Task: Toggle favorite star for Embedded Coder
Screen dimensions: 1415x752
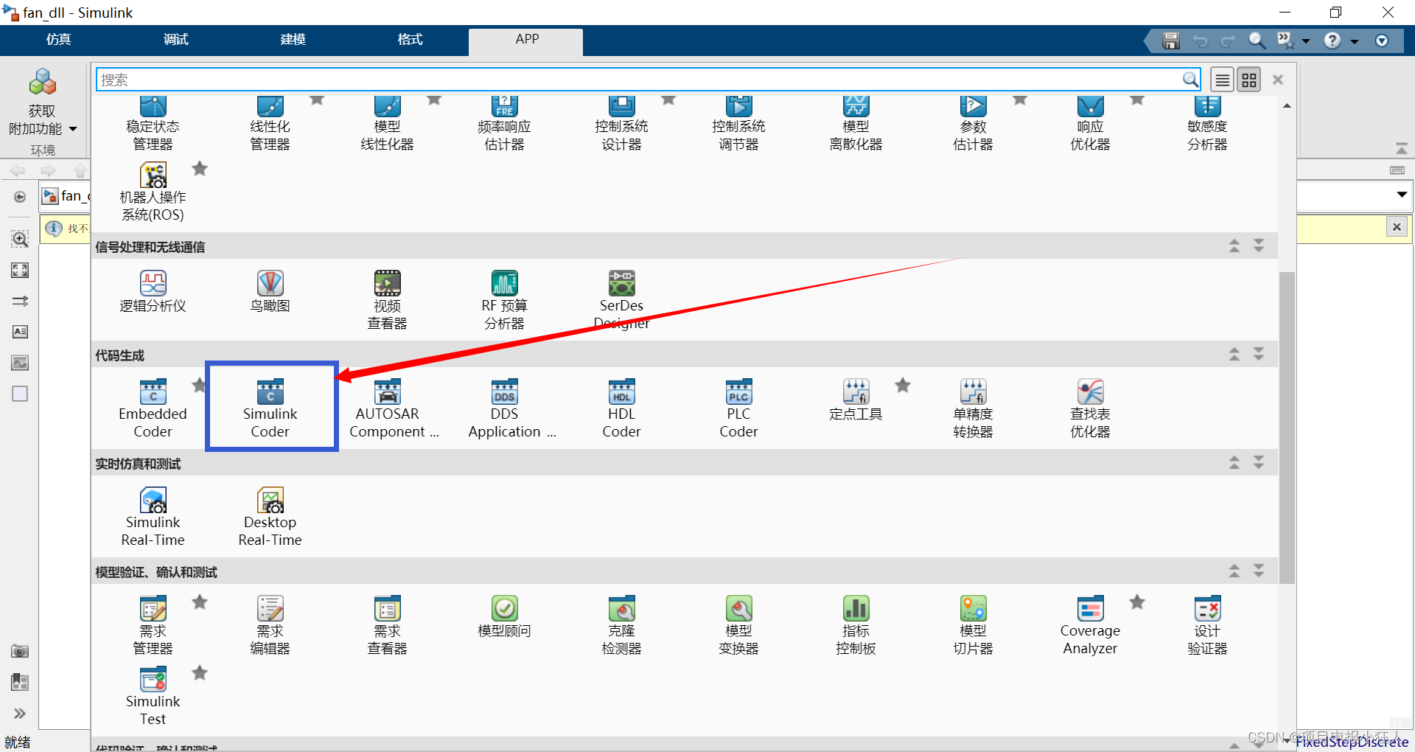Action: 198,385
